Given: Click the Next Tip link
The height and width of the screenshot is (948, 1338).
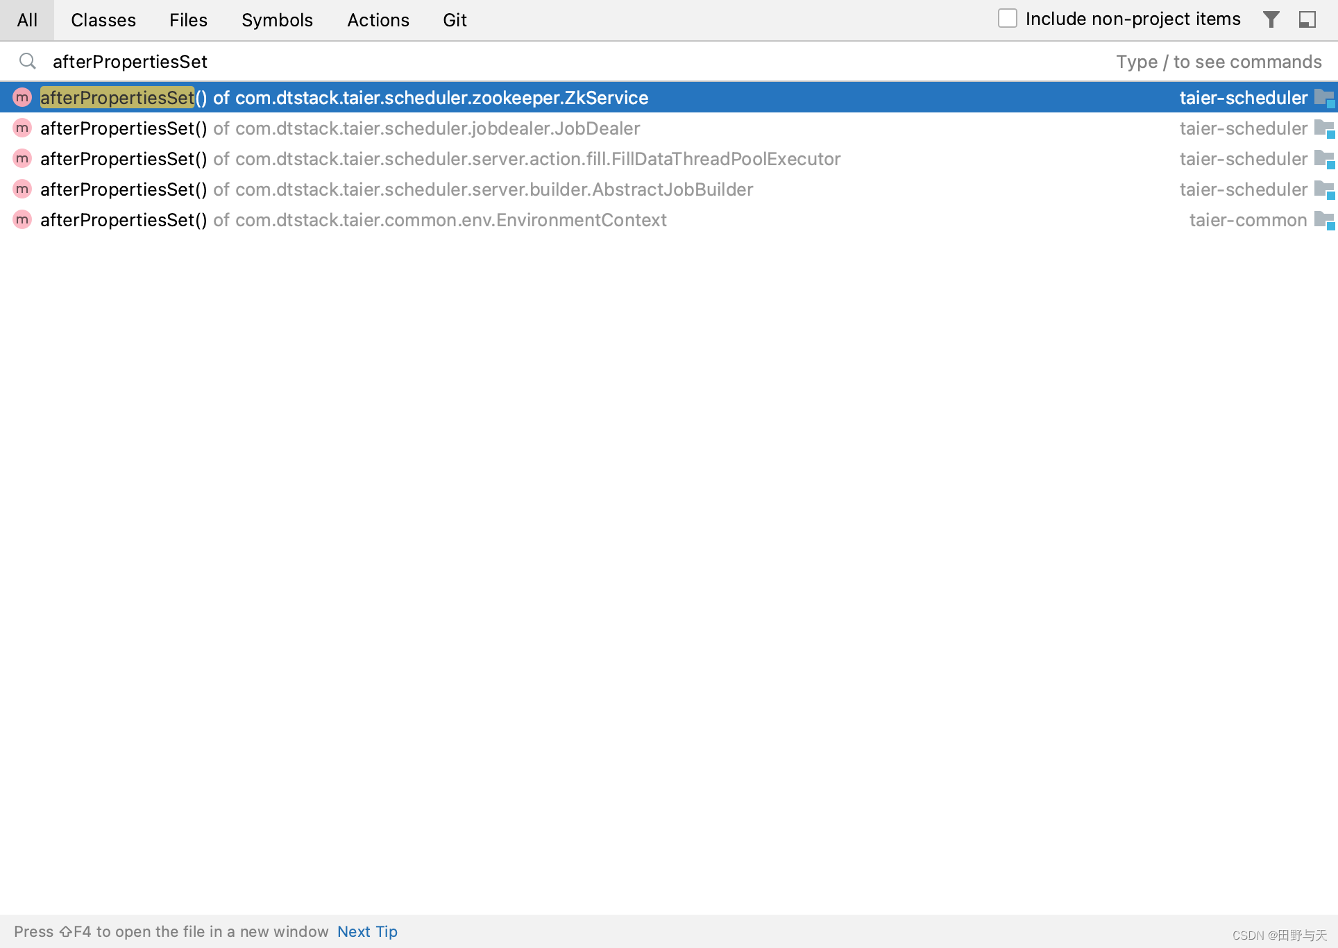Looking at the screenshot, I should click(x=367, y=931).
